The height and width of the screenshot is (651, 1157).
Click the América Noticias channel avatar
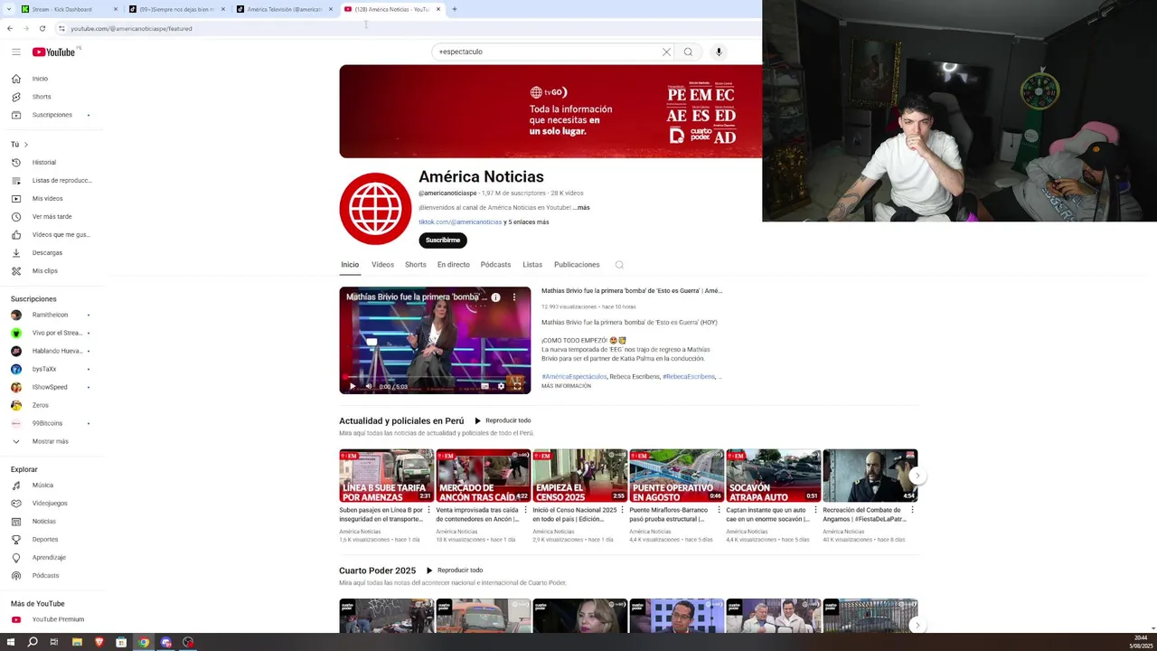[x=375, y=209]
